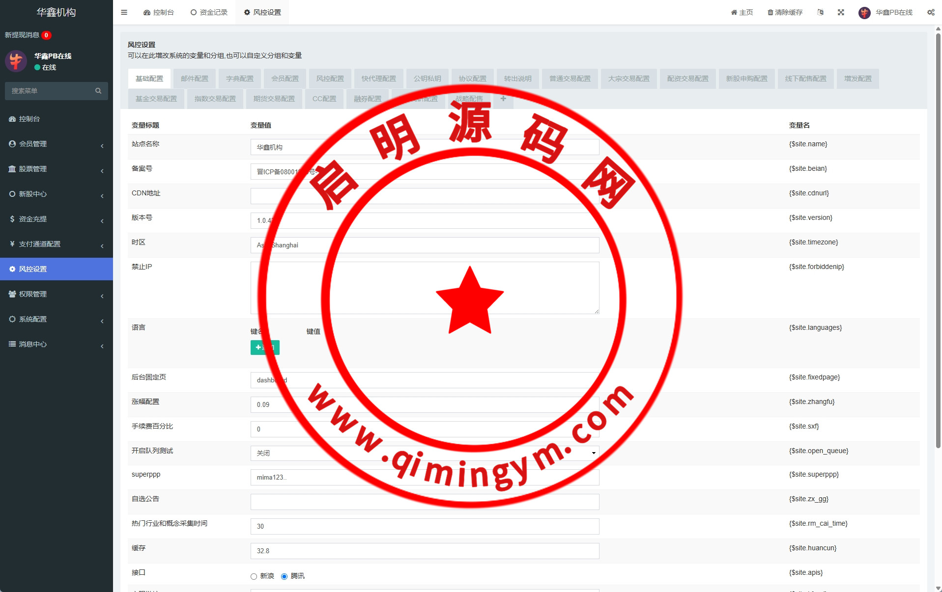Select the 新浪 radio option
Screen dimensions: 942x592
point(254,576)
